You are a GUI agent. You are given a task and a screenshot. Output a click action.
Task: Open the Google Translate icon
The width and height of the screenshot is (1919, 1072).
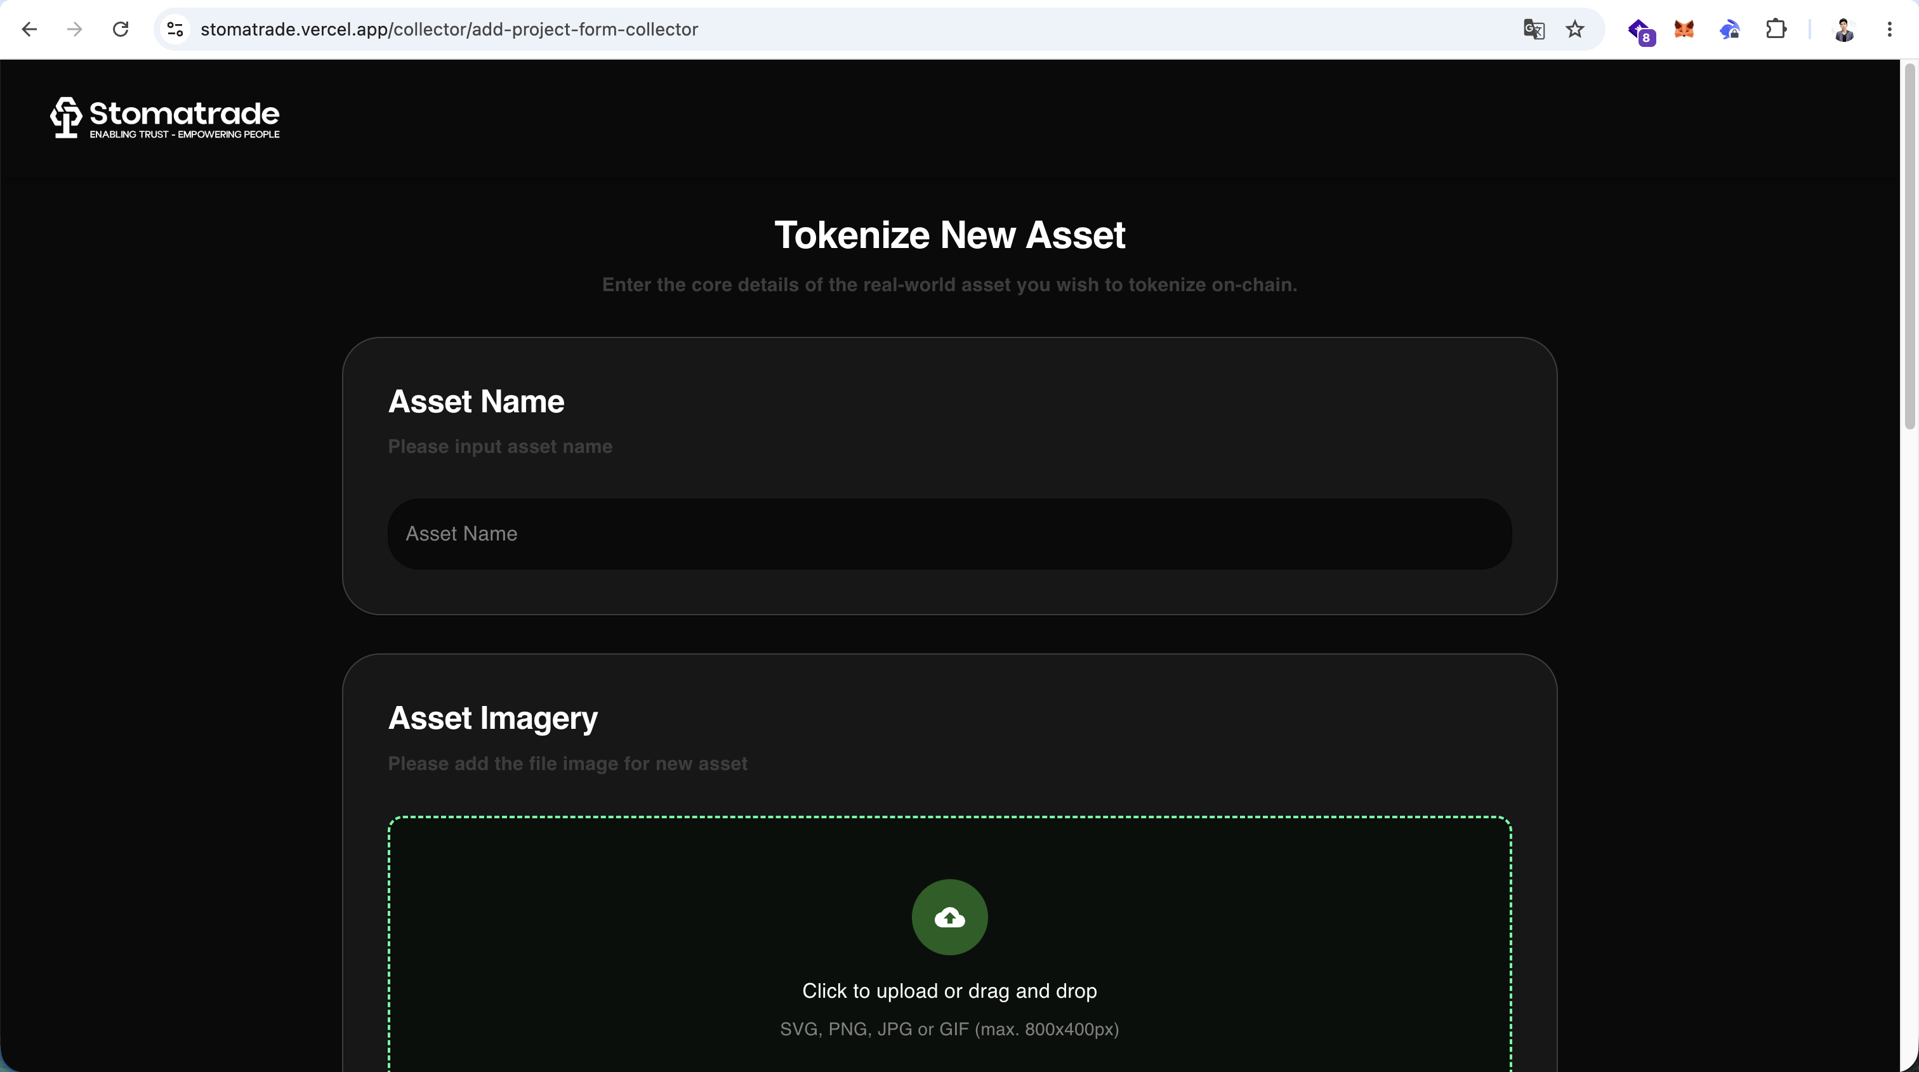click(1534, 29)
